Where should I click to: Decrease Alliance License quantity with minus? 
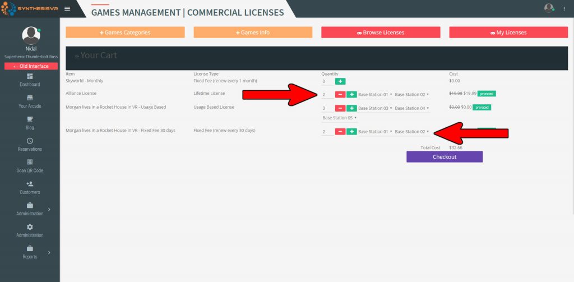point(340,95)
